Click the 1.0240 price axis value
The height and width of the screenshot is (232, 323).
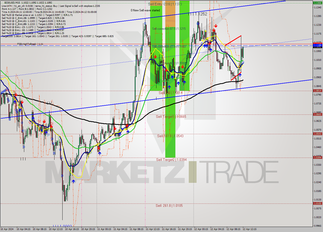pyautogui.click(x=317, y=182)
